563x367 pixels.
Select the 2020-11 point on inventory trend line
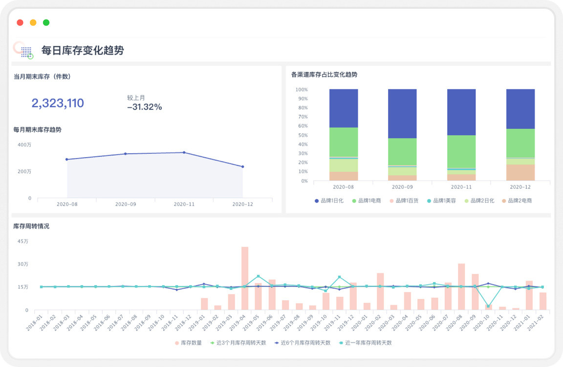[184, 152]
